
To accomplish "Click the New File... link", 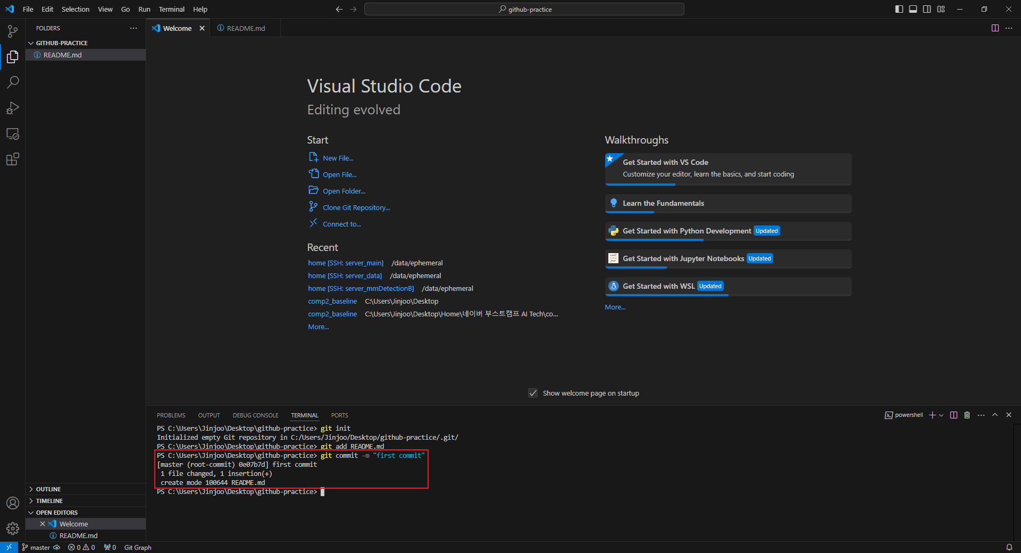I will click(338, 158).
